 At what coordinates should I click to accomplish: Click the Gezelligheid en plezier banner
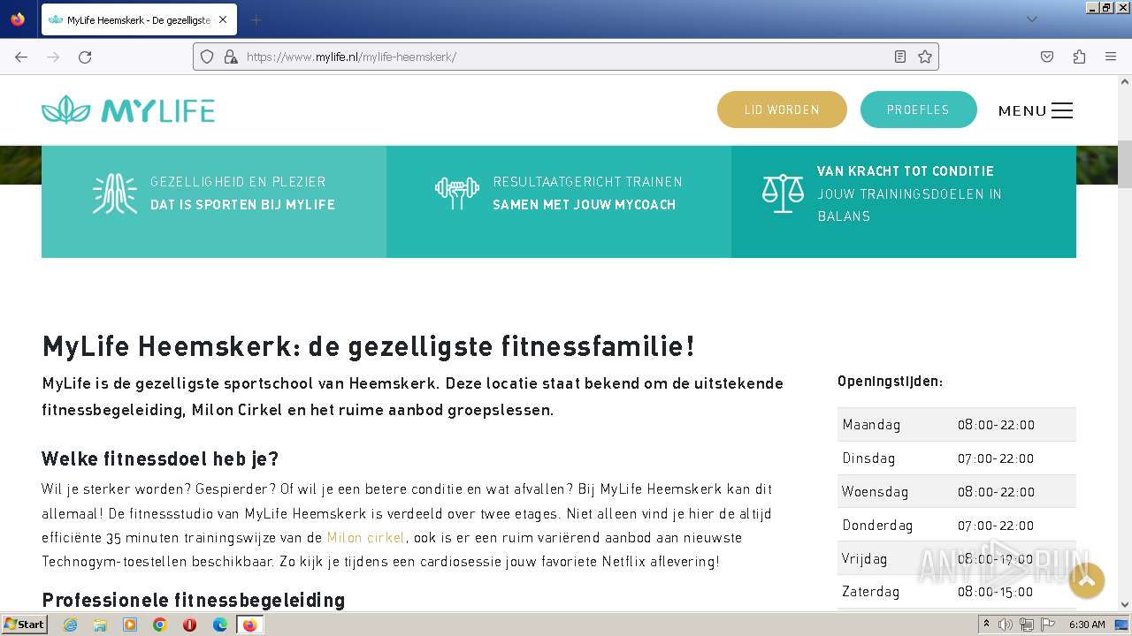[x=214, y=201]
